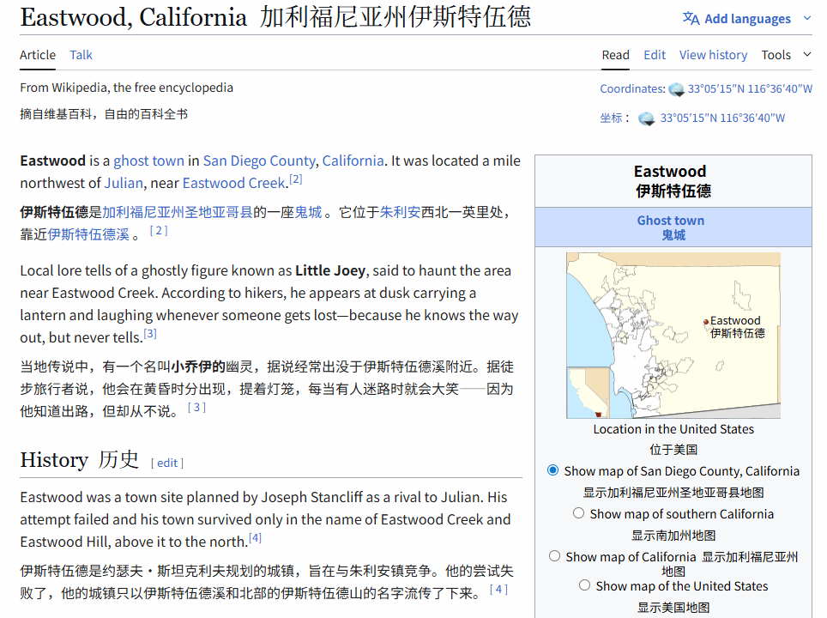This screenshot has width=827, height=618.
Task: Select Show map of California radio button
Action: click(x=555, y=556)
